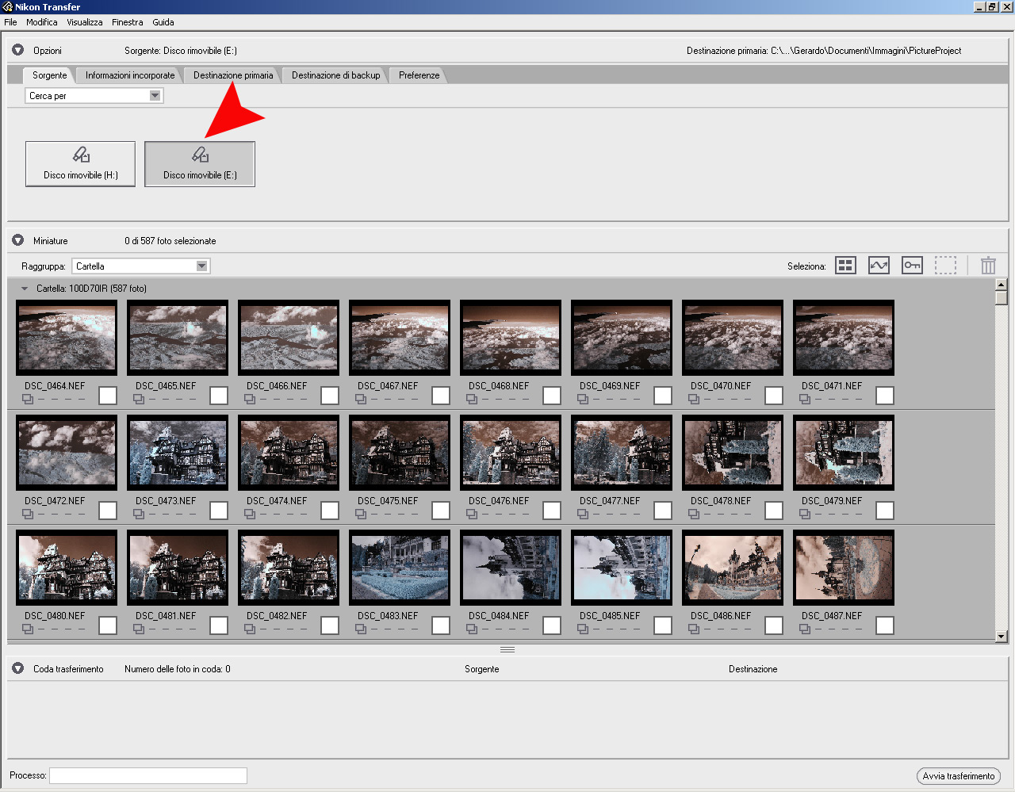Open the Finestra menu

click(127, 22)
